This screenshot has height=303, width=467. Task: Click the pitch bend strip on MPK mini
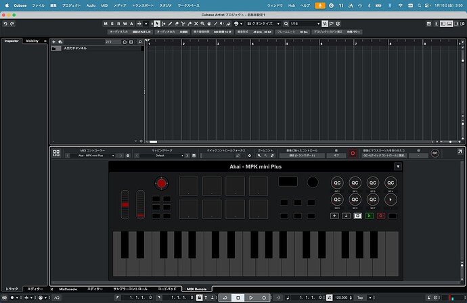[x=125, y=204]
